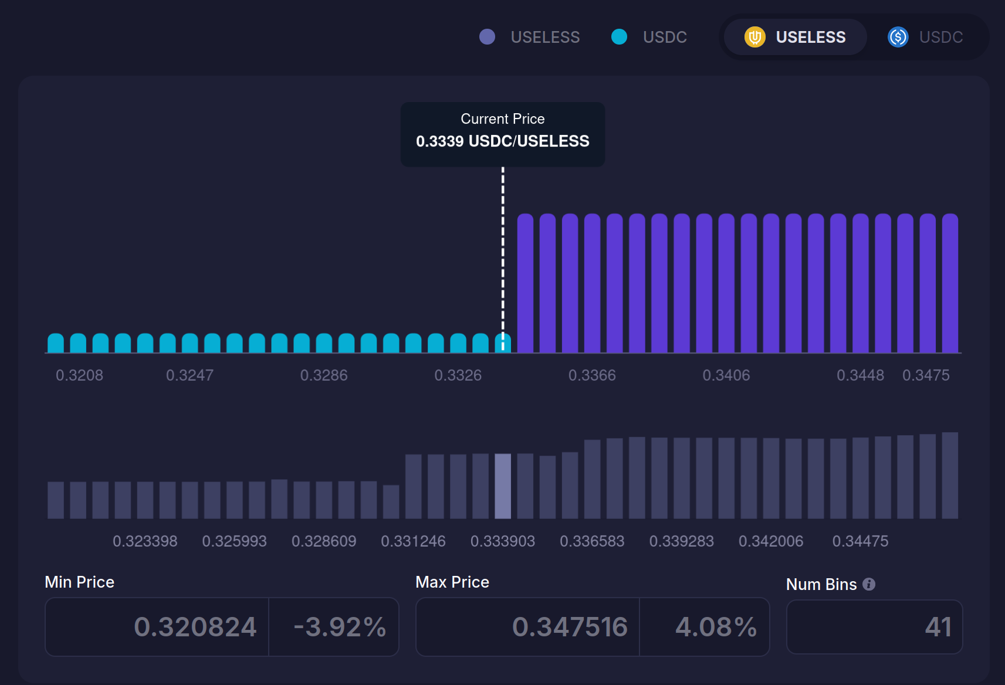Click the highlighted active bin in lower chart
Viewport: 1005px width, 685px height.
[x=503, y=486]
